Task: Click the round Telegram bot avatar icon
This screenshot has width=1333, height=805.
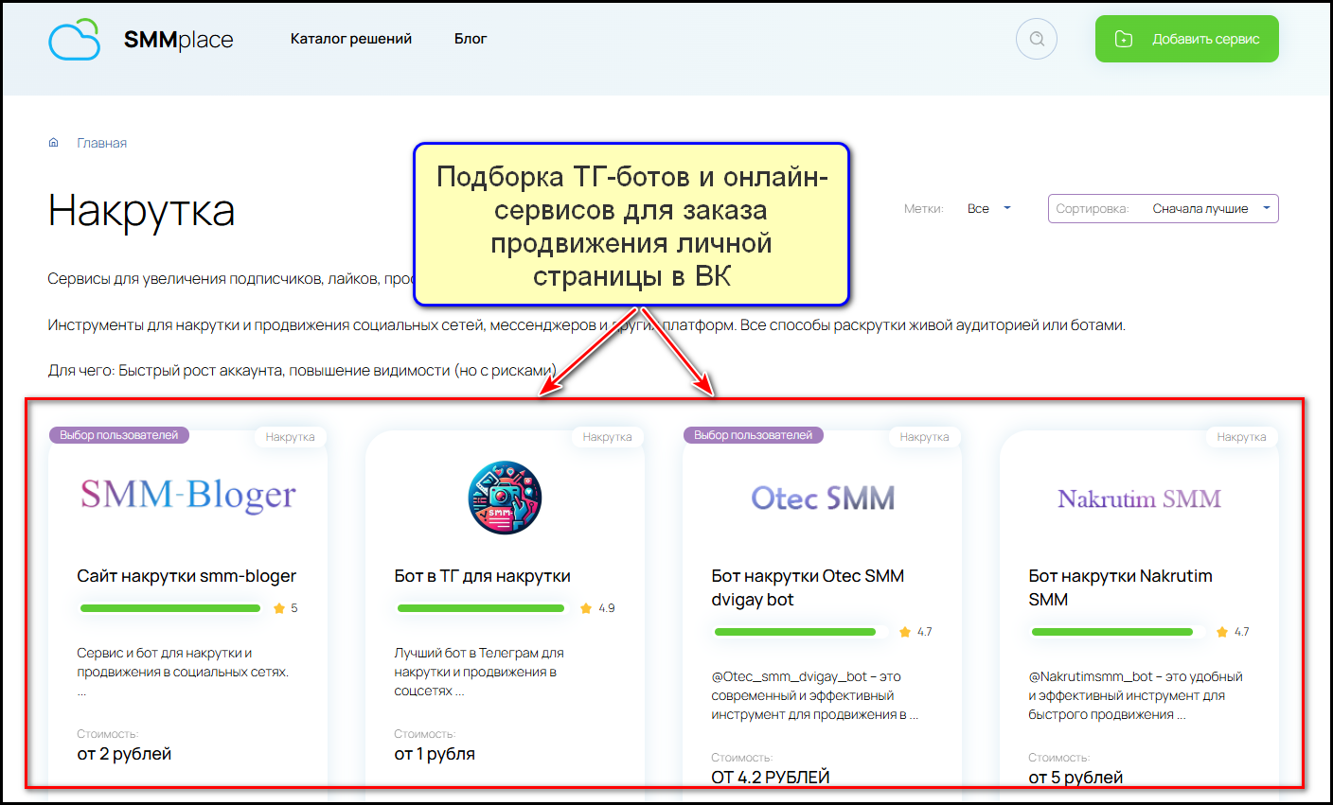Action: (x=505, y=498)
